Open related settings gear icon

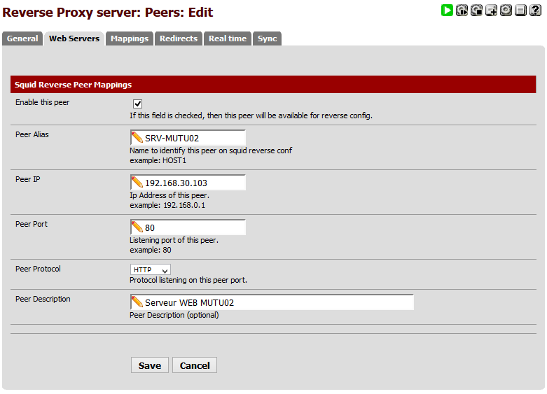tap(506, 10)
